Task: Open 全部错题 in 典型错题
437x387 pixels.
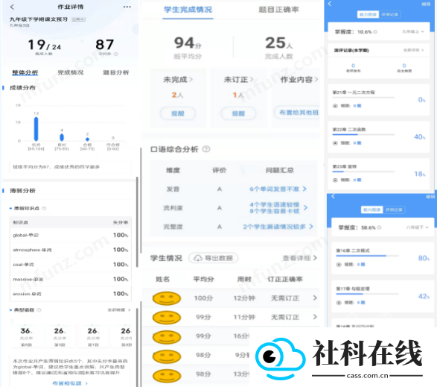Action: [x=119, y=310]
